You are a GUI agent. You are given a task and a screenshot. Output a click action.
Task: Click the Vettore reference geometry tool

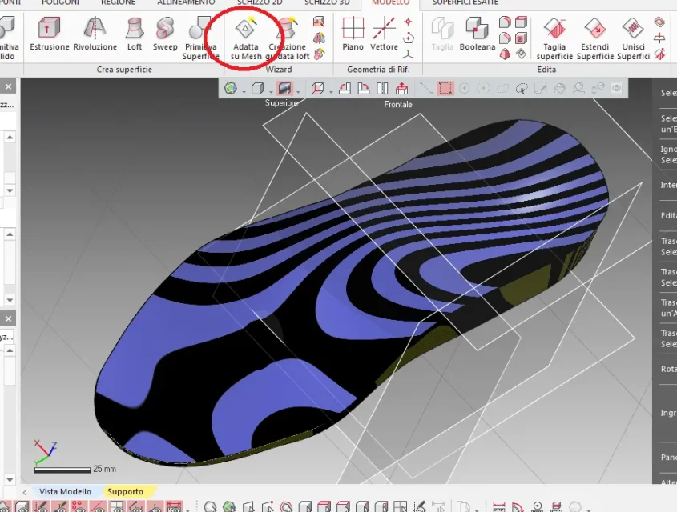coord(384,37)
